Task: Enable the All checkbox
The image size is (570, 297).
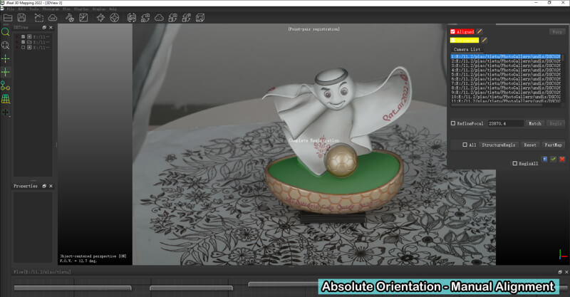Action: (x=465, y=145)
